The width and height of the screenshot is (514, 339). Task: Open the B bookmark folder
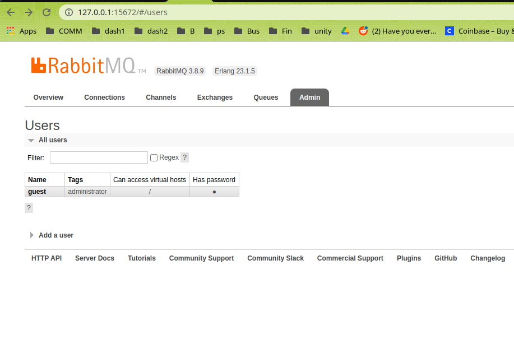186,31
